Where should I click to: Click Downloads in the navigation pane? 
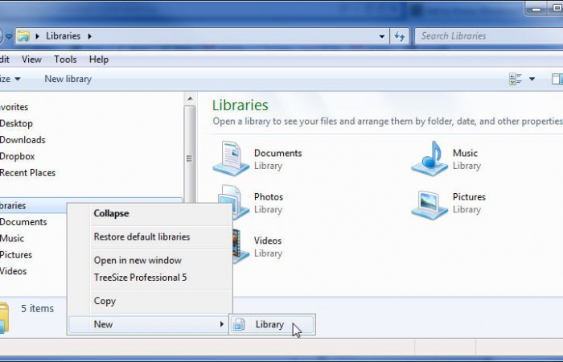pos(23,140)
